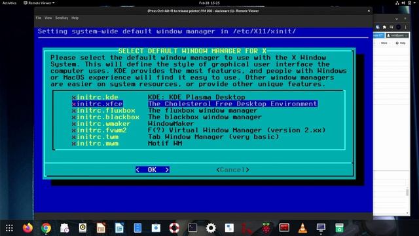Open Google Chrome from the dock
419x236 pixels.
[46, 228]
